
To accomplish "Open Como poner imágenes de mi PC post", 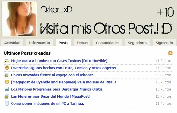I will pos(47,104).
